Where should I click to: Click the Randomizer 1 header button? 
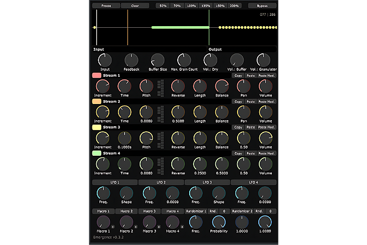(x=196, y=211)
